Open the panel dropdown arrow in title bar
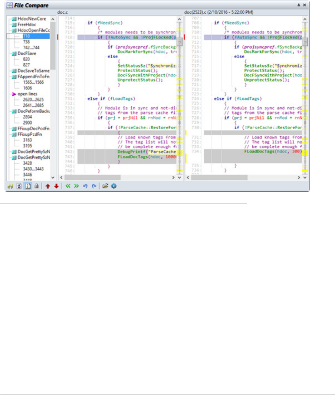Screen dimensions: 335x395 [x=299, y=5]
